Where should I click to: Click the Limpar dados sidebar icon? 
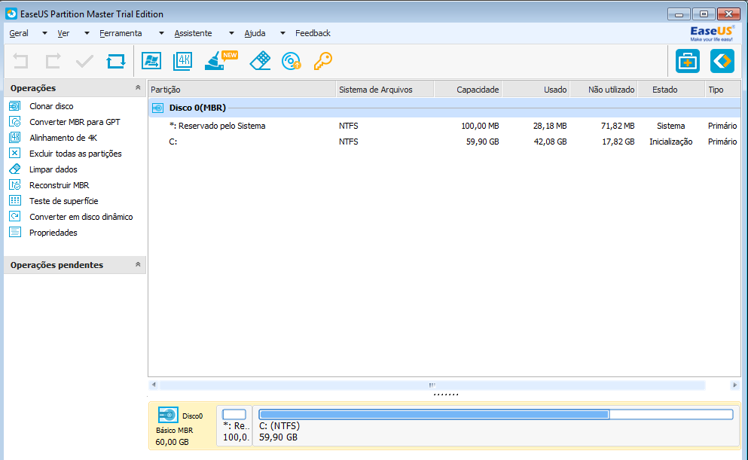coord(15,169)
